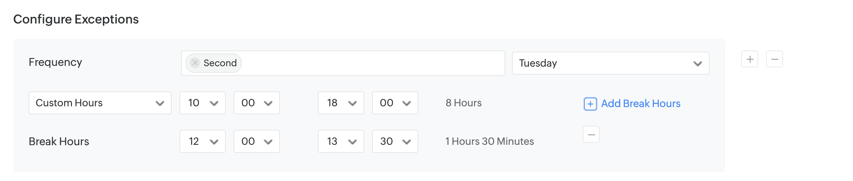The width and height of the screenshot is (853, 181).
Task: Open the break start minute dropdown
Action: (x=256, y=141)
